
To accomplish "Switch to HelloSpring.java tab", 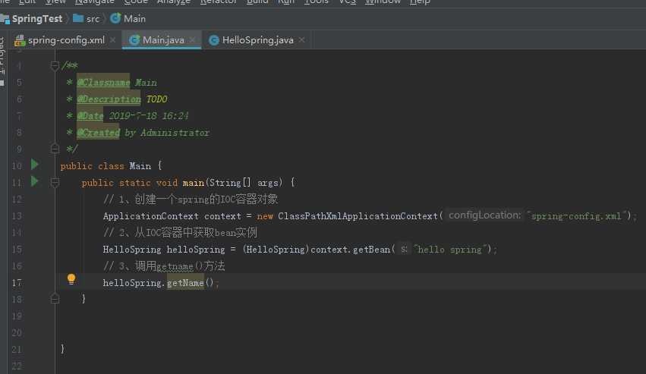I will point(257,40).
